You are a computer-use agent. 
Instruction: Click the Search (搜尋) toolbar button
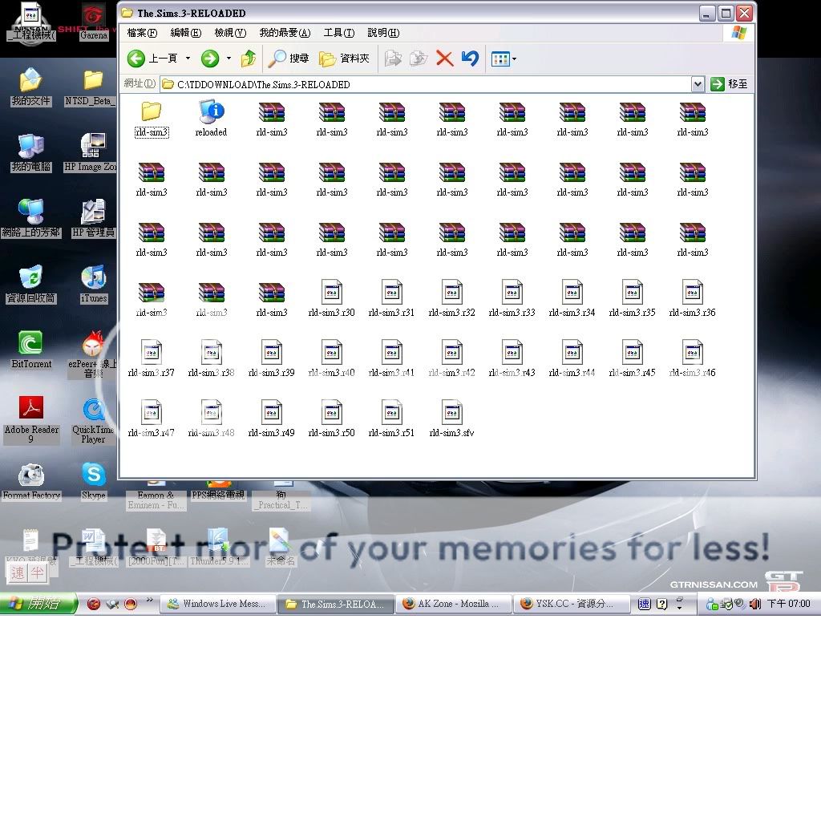[289, 59]
